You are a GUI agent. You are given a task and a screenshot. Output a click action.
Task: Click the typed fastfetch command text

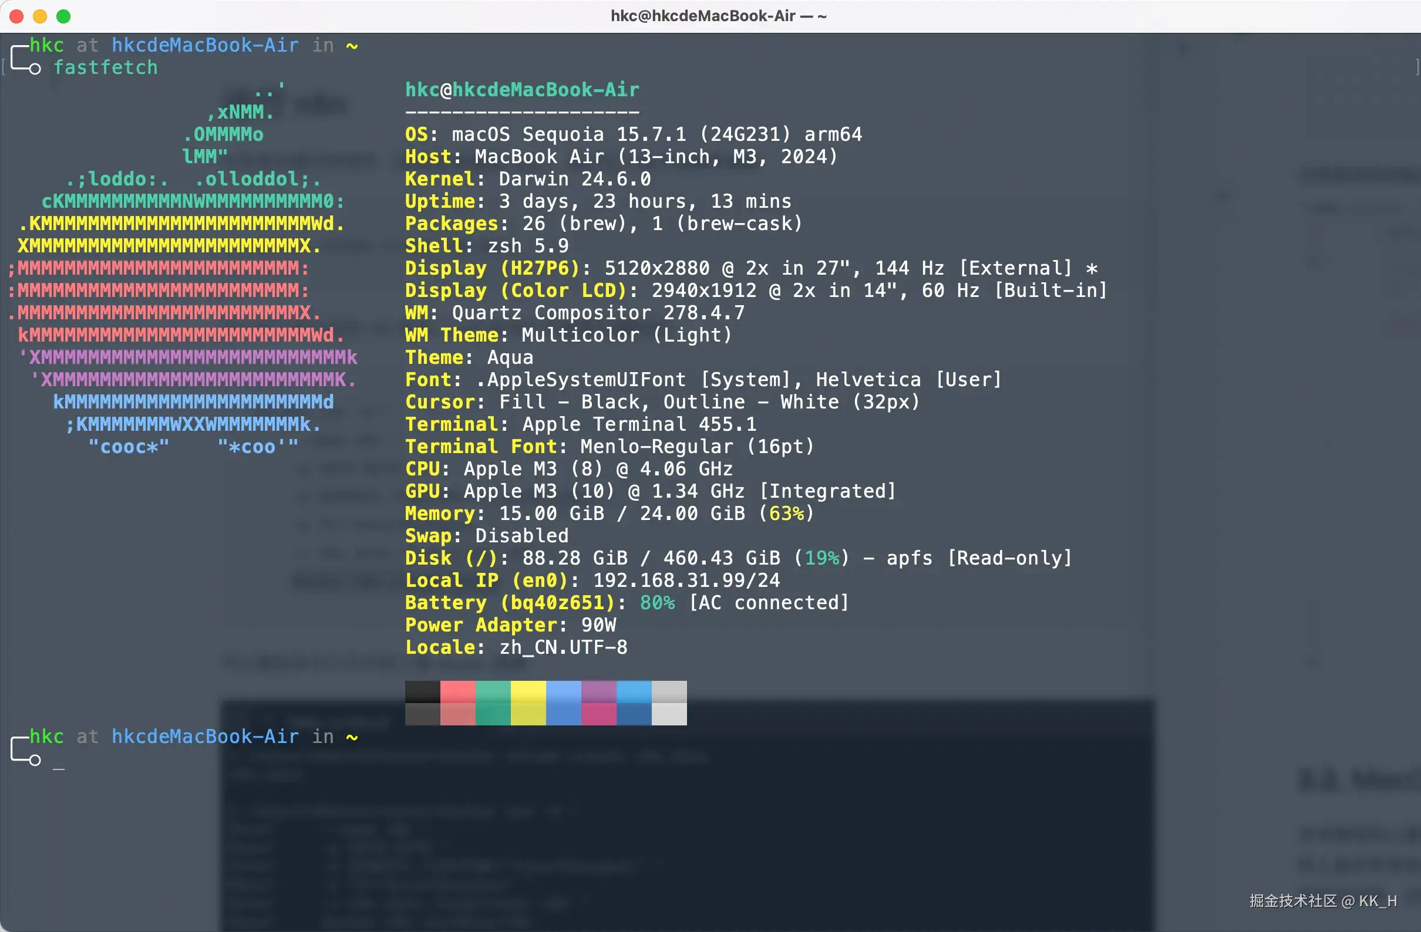click(x=106, y=68)
